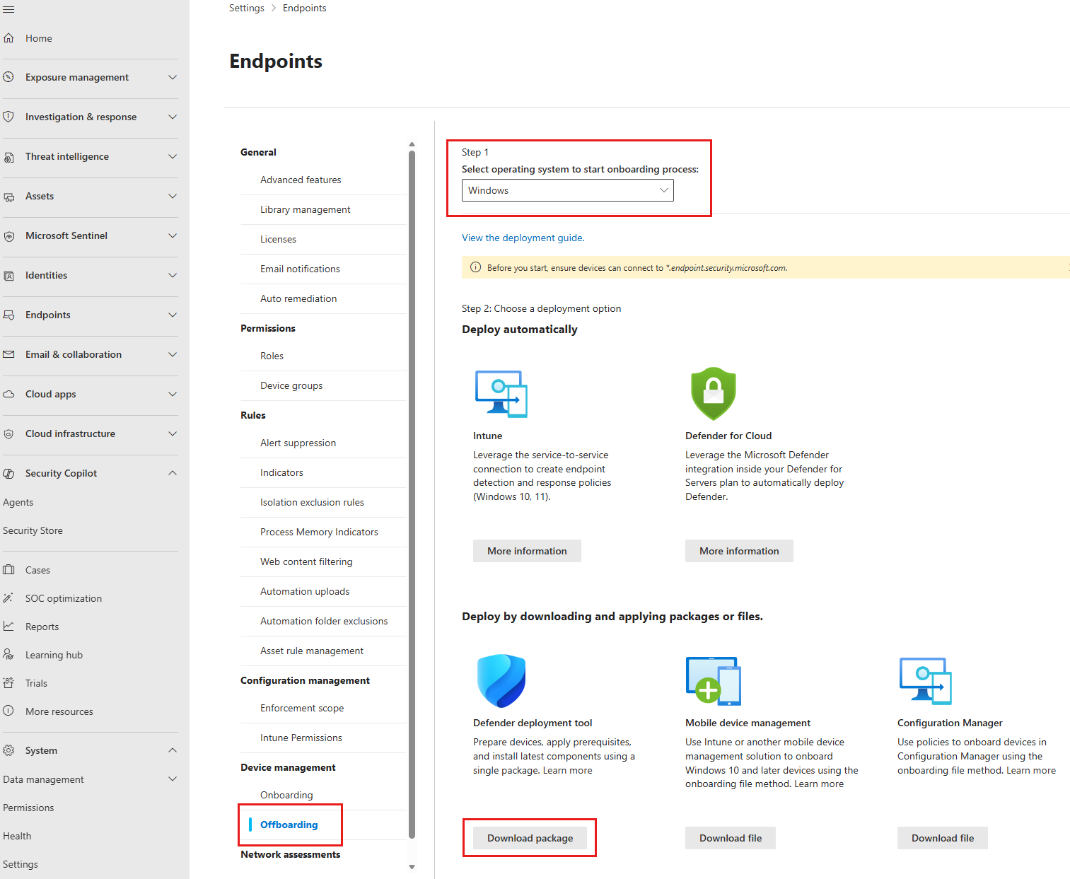Image resolution: width=1070 pixels, height=879 pixels.
Task: Expand the Data management chevron
Action: tap(173, 779)
